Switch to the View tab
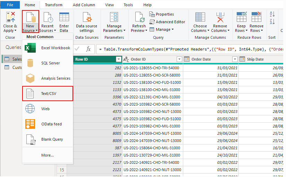Viewport: 286px width, 177px height. coord(109,5)
